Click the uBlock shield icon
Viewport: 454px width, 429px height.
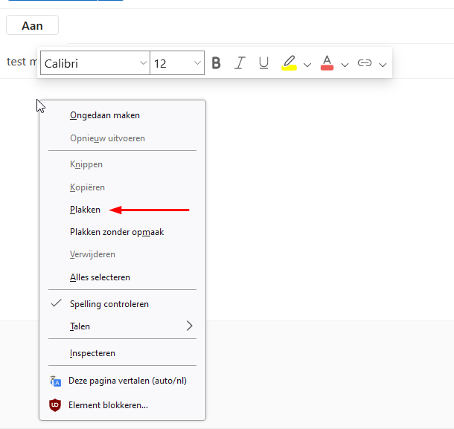click(55, 405)
